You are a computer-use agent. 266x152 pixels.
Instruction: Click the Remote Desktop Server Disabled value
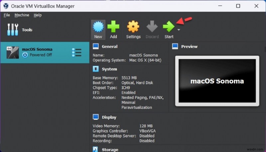[147, 136]
